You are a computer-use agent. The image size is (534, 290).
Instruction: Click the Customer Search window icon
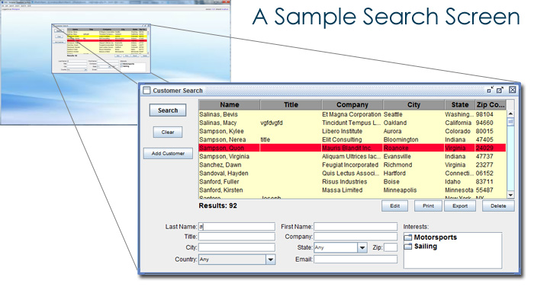(146, 90)
